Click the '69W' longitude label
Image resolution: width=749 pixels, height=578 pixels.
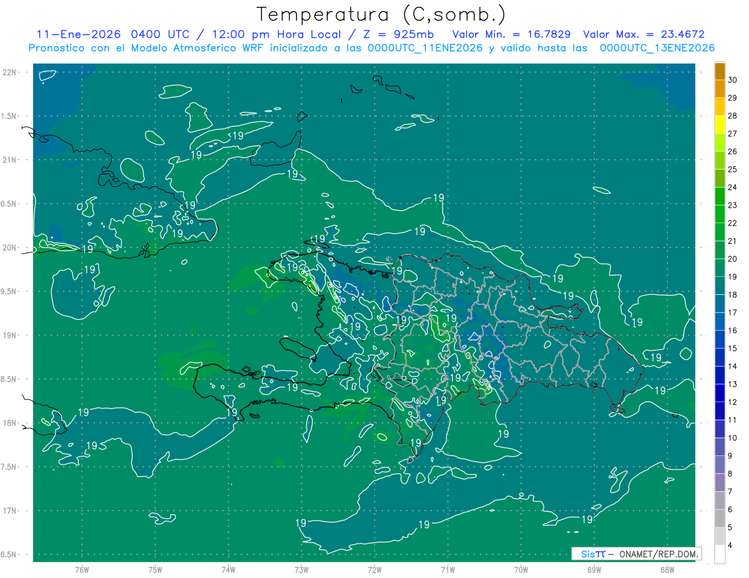tap(594, 569)
